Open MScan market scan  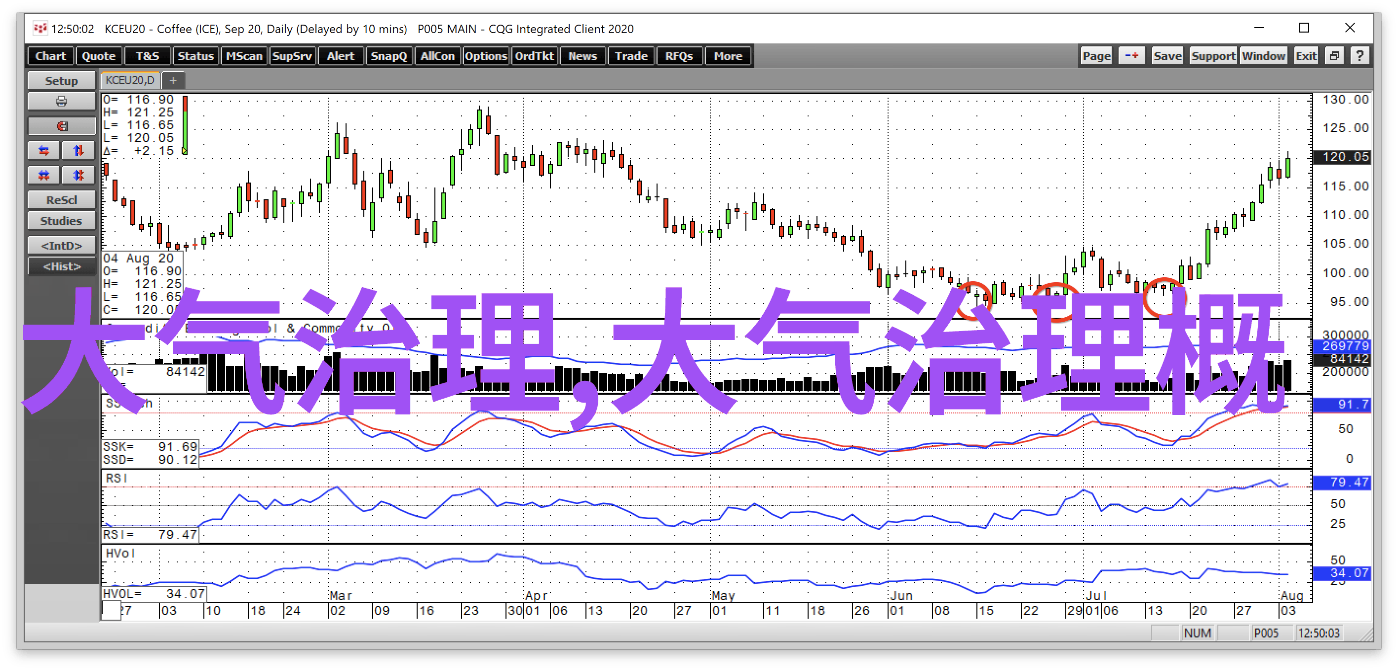(x=244, y=56)
